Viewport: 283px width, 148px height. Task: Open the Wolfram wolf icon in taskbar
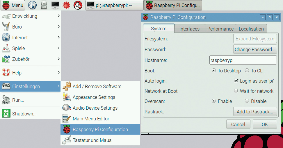(78, 5)
